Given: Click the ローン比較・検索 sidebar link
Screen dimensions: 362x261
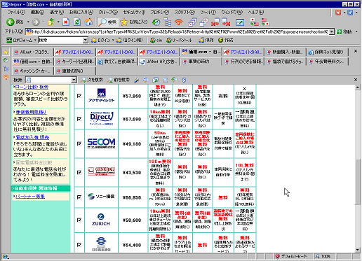Looking at the screenshot, I should [x=32, y=87].
